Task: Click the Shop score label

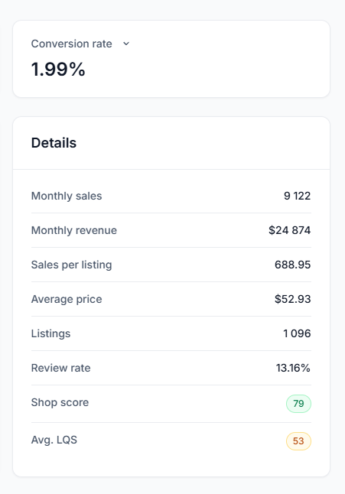Action: point(60,402)
